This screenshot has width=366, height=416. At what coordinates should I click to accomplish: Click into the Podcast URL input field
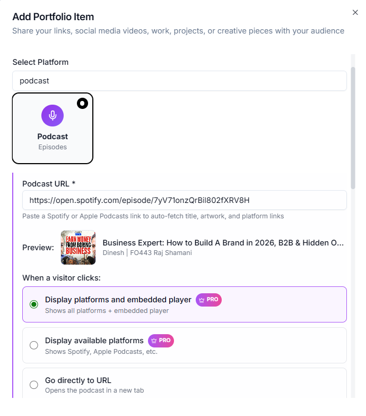pos(184,200)
